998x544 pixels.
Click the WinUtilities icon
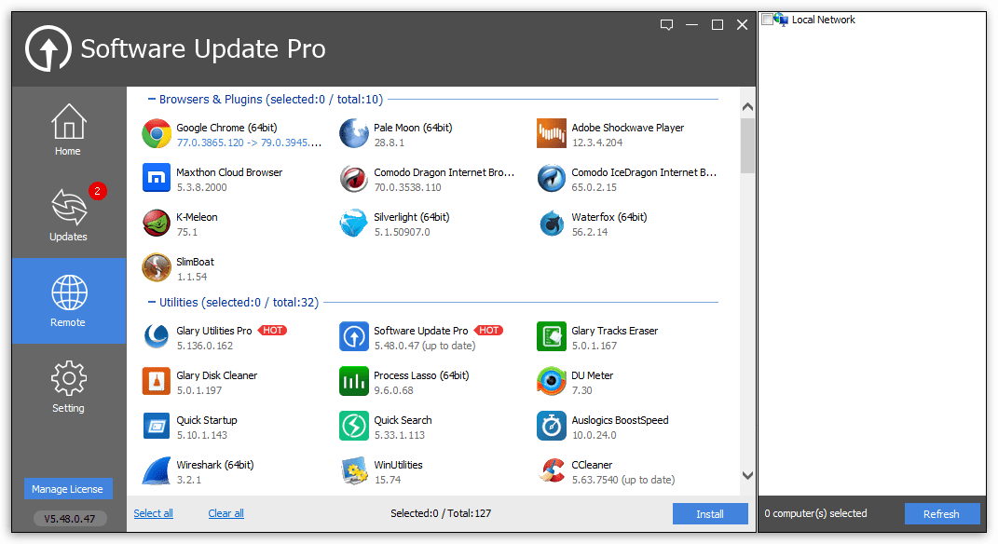354,470
